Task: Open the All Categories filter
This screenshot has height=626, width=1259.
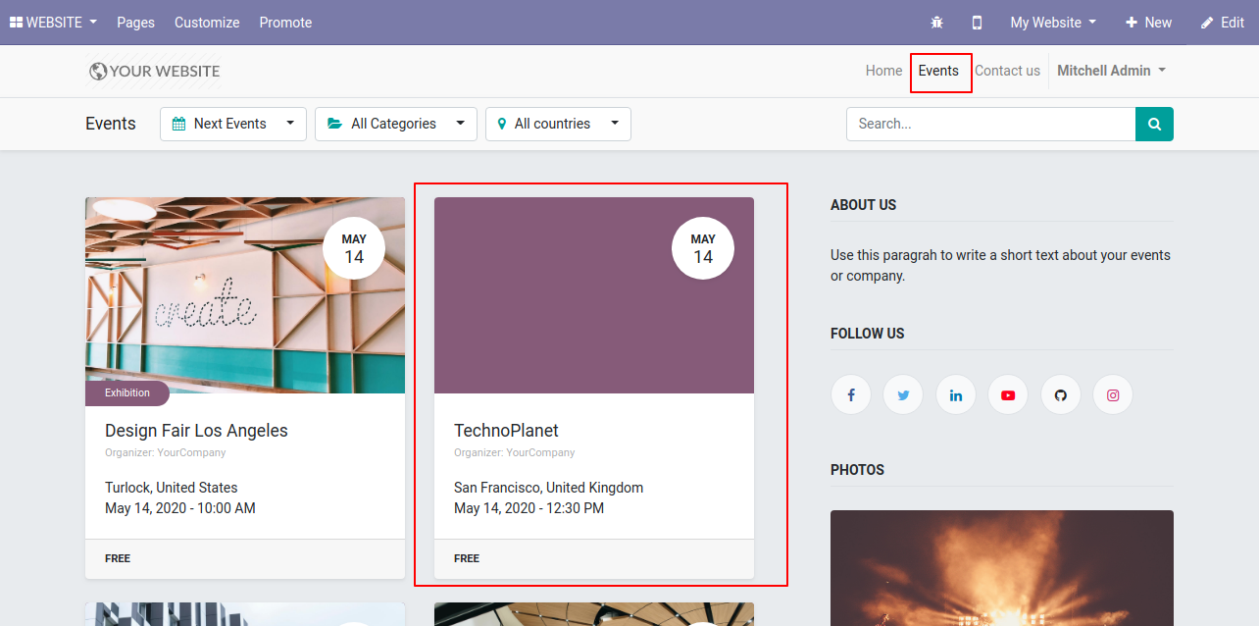Action: [x=396, y=124]
